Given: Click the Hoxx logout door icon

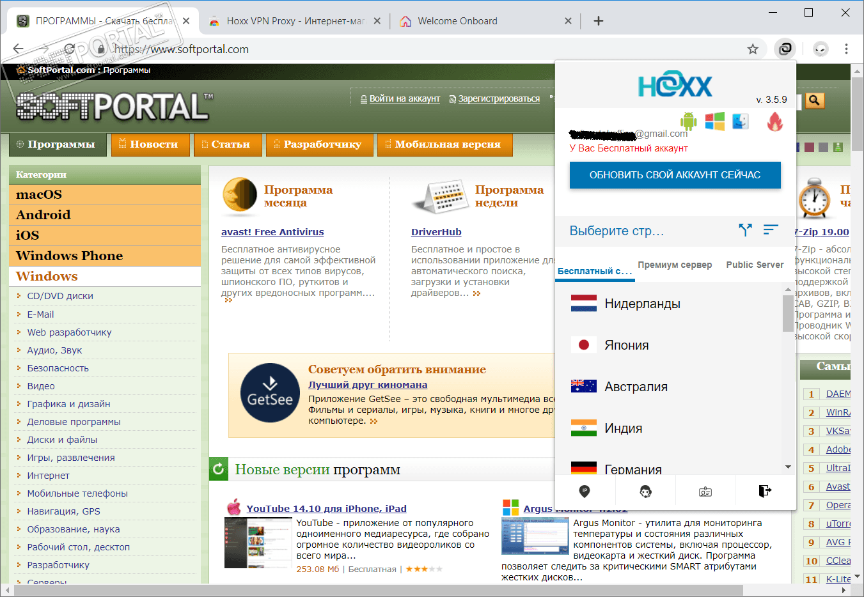Looking at the screenshot, I should pyautogui.click(x=766, y=491).
